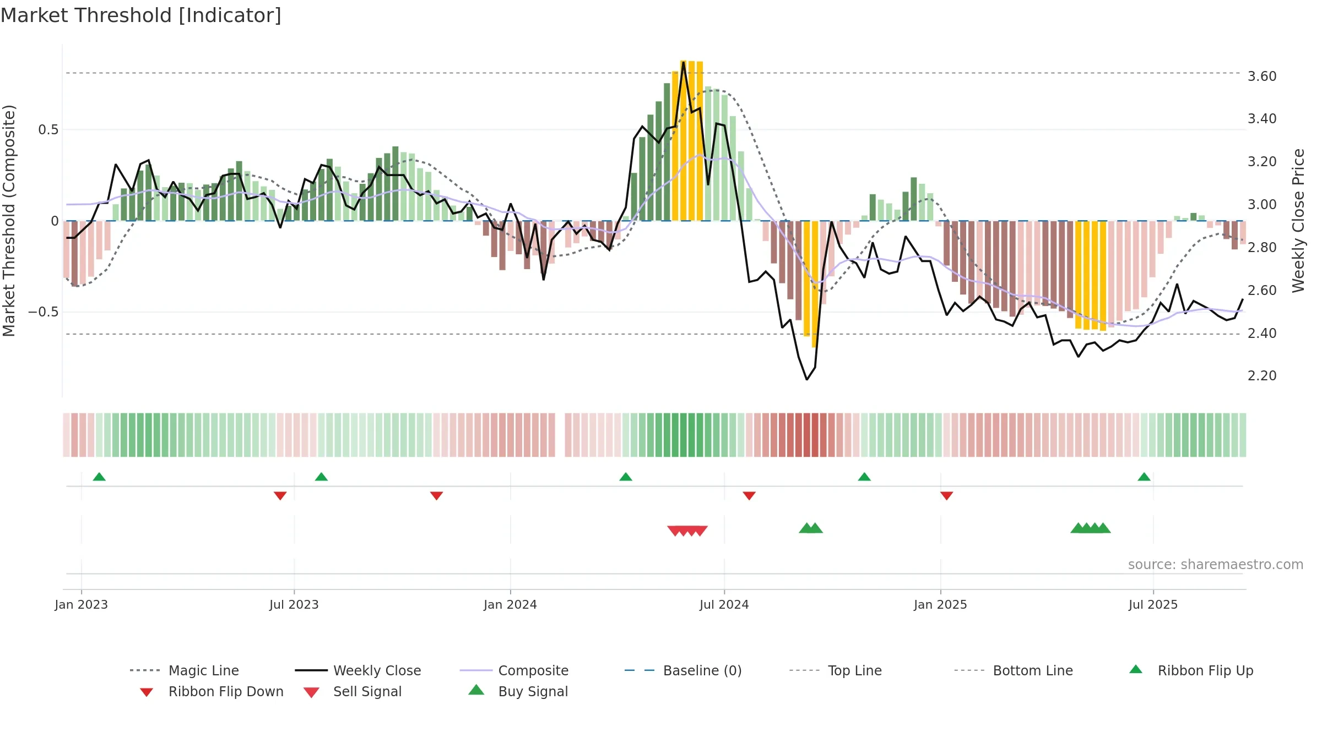Click the 2.80 price axis label

[x=1262, y=248]
